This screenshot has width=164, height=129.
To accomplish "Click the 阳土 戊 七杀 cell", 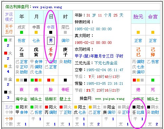I will click(x=80, y=110).
